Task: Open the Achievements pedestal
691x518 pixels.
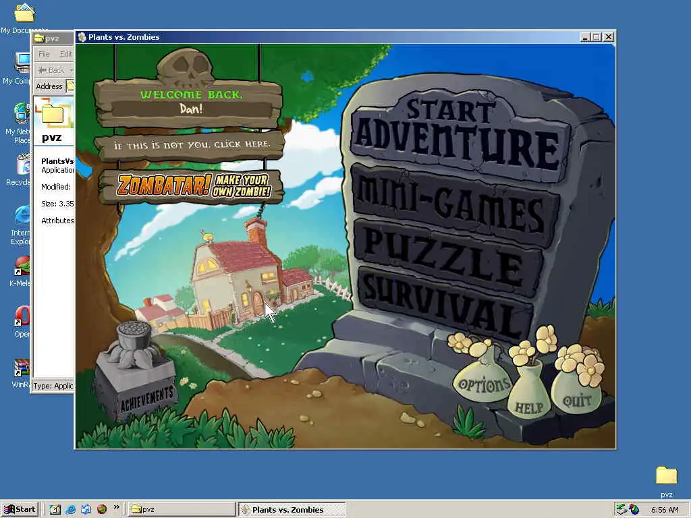Action: [x=136, y=379]
